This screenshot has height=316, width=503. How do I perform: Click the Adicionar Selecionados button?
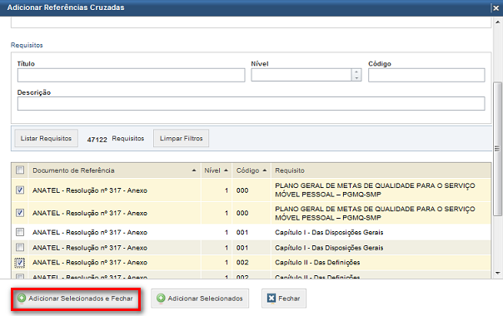pyautogui.click(x=200, y=299)
